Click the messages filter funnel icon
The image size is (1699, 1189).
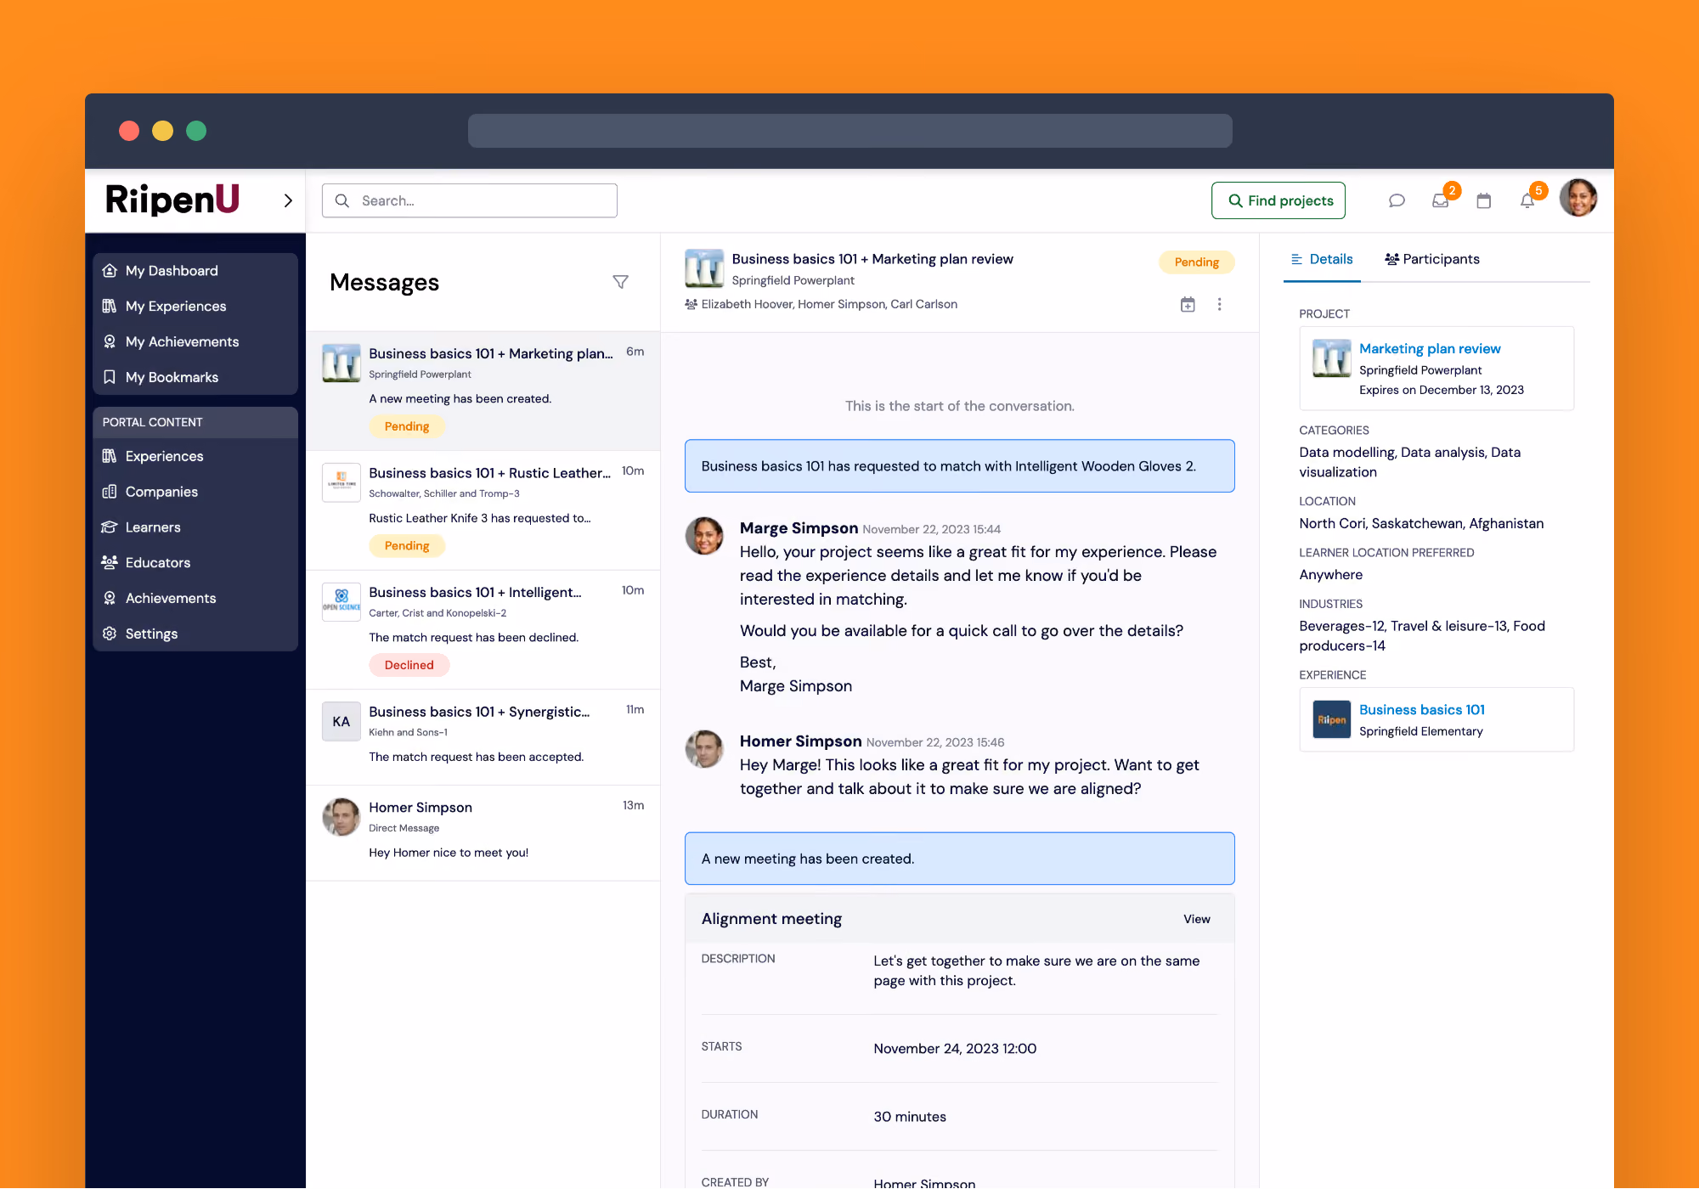pos(620,282)
